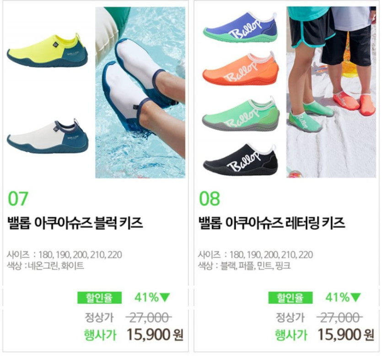Select the black Ballop lettering shoe
The image size is (382, 356).
[x=241, y=159]
